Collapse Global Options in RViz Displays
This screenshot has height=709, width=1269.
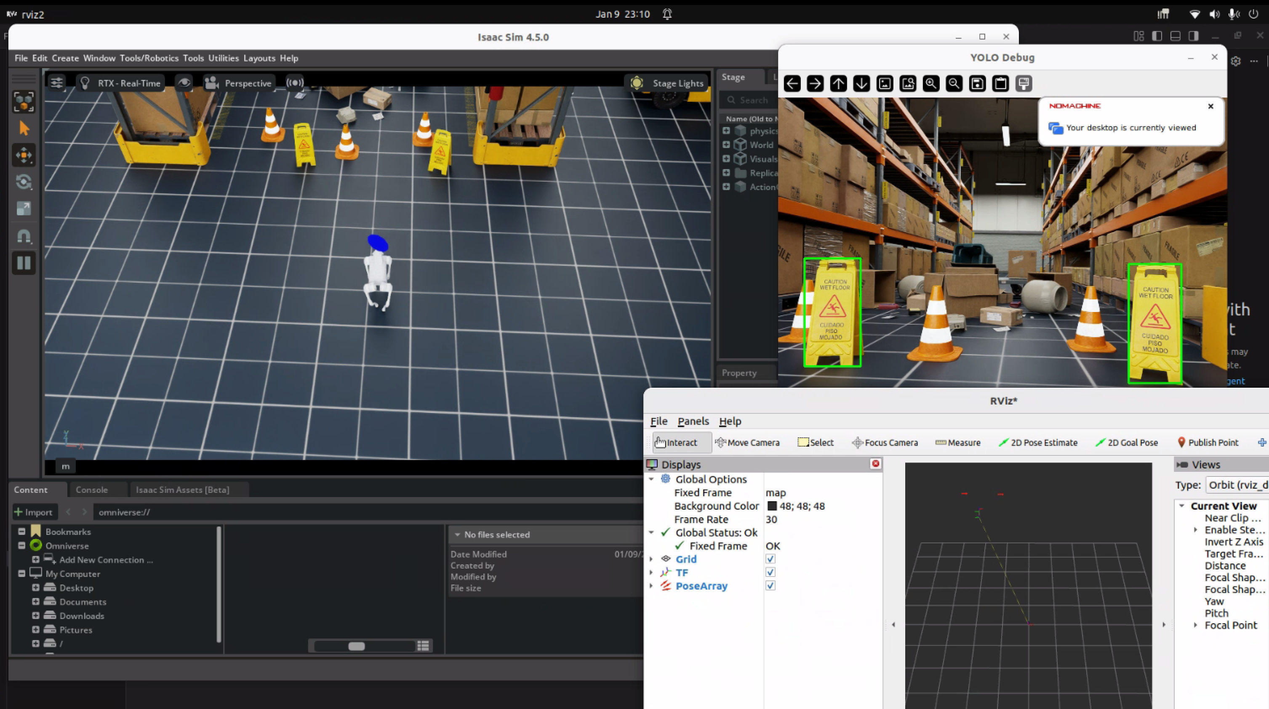point(651,479)
